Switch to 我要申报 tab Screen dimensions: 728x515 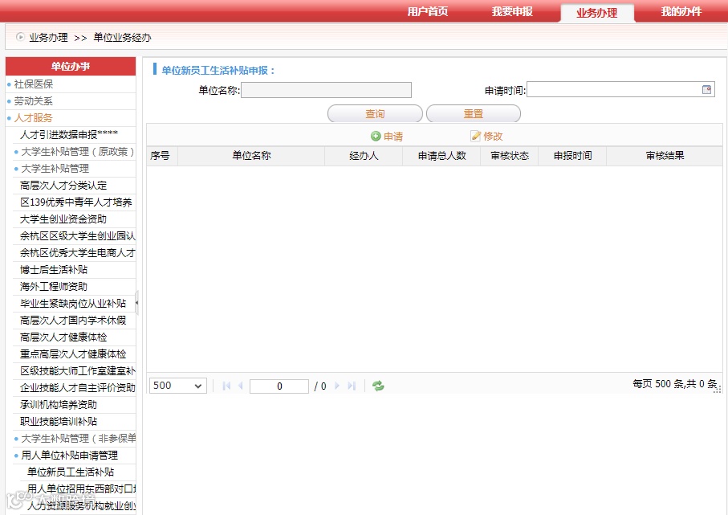(512, 11)
